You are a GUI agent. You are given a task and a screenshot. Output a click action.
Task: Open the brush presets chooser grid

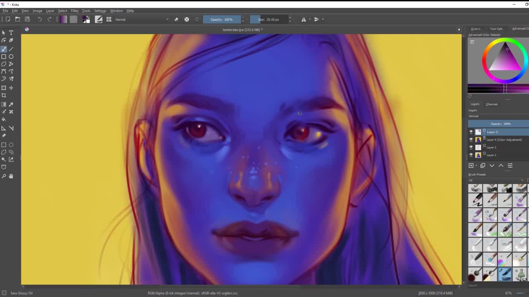(x=109, y=19)
